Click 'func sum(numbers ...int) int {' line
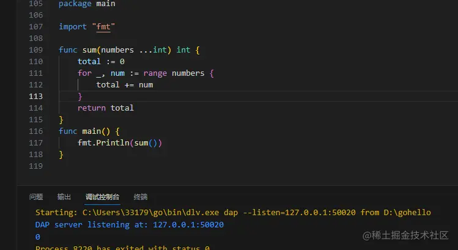 click(129, 50)
